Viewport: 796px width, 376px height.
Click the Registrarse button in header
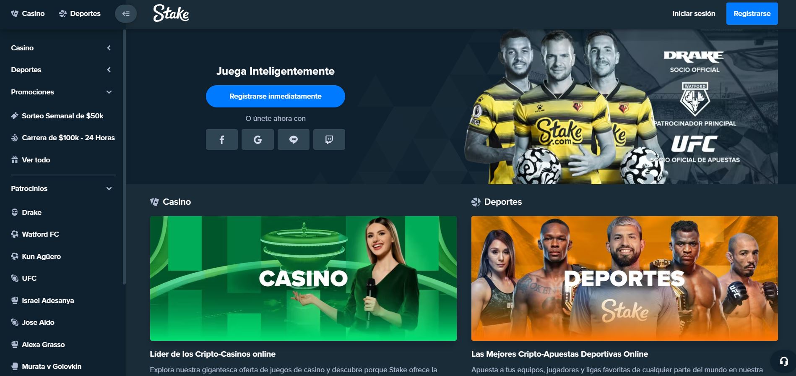pyautogui.click(x=752, y=13)
